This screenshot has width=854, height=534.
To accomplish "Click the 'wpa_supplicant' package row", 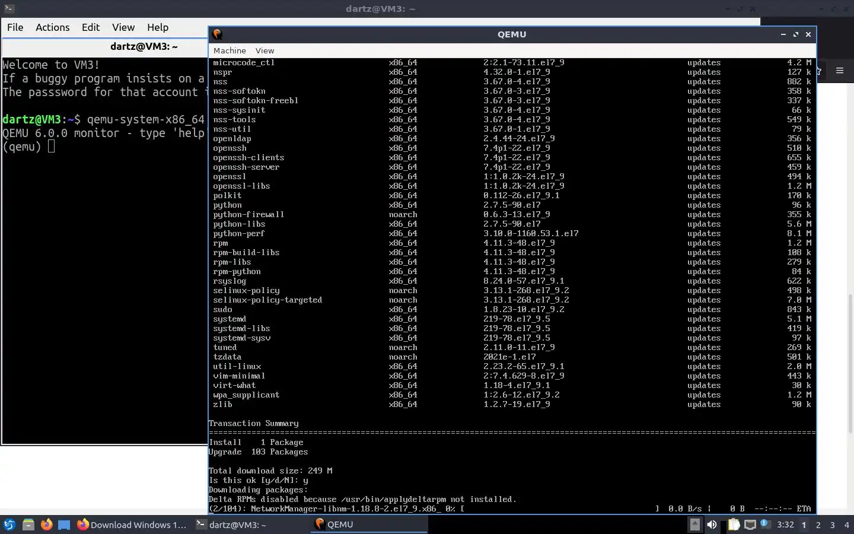I will [x=512, y=395].
